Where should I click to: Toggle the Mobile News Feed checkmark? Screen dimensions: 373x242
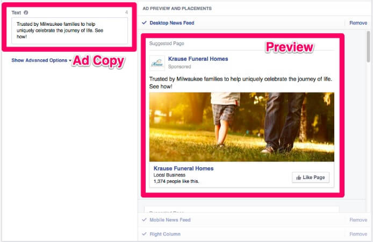pyautogui.click(x=144, y=220)
